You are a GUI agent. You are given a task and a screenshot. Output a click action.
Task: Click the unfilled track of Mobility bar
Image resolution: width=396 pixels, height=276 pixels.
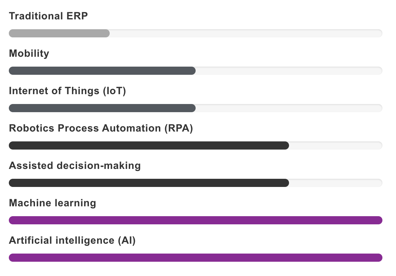(289, 71)
